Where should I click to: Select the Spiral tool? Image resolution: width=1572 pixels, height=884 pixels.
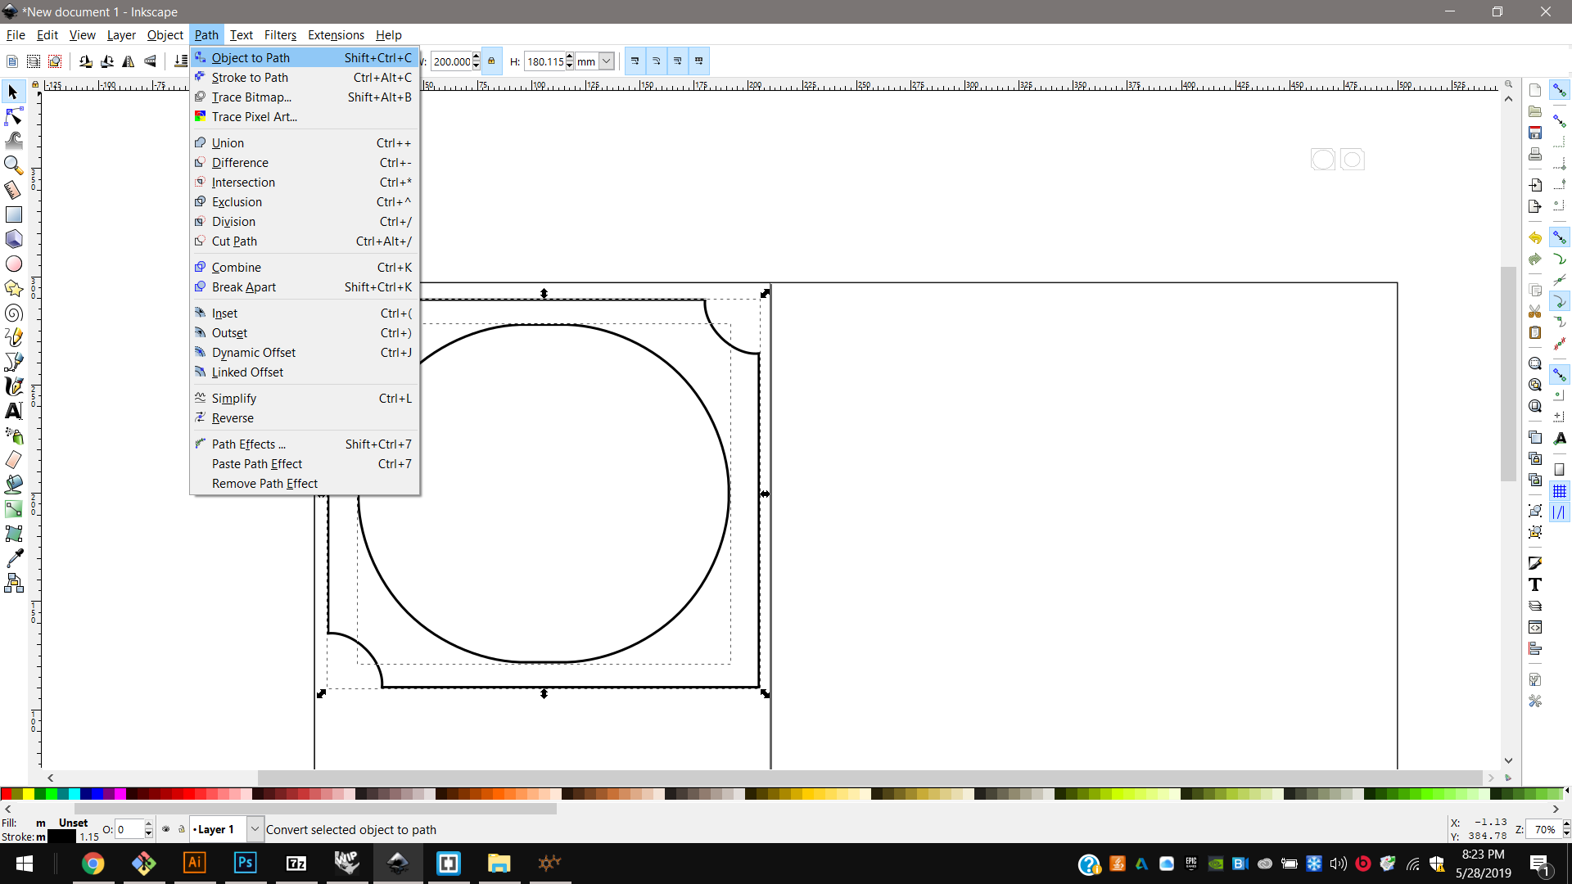[x=14, y=313]
